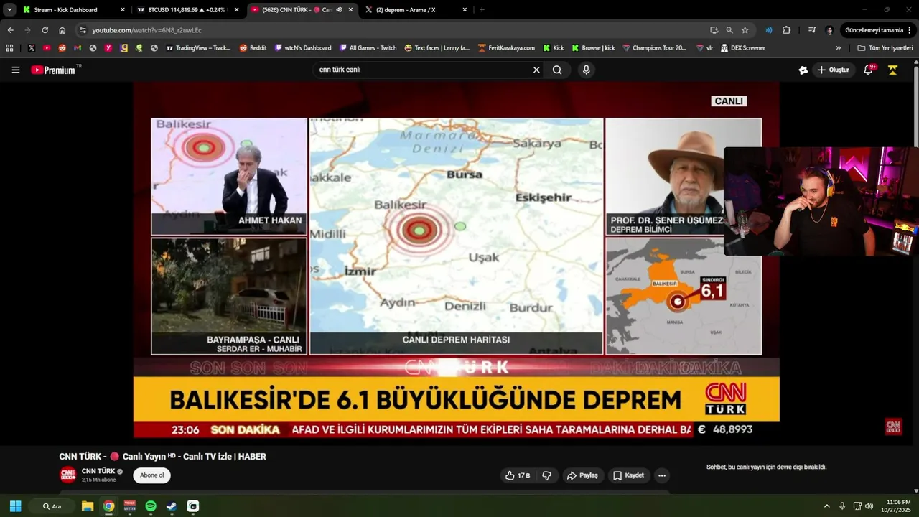
Task: Open taskbar volume speaker icon
Action: pos(869,506)
